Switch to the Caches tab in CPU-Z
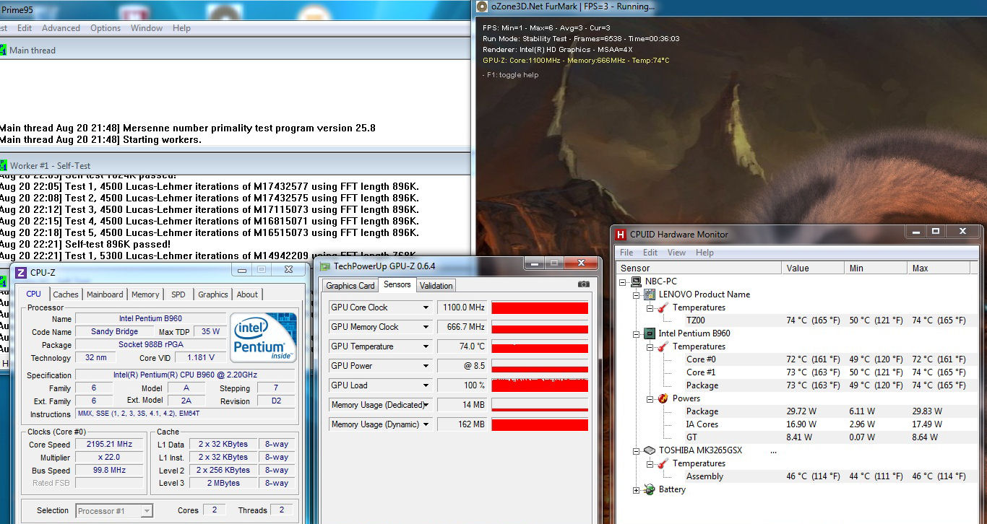 click(66, 294)
